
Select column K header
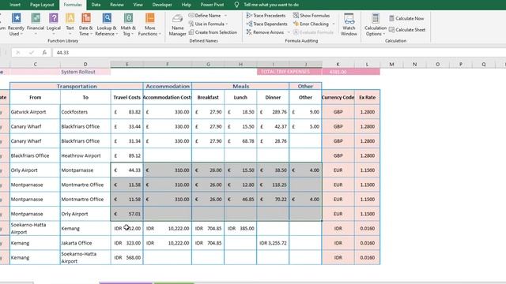point(338,65)
